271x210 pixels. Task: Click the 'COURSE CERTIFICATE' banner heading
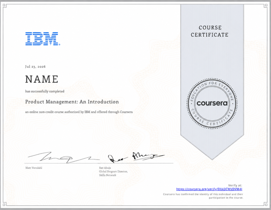210,31
